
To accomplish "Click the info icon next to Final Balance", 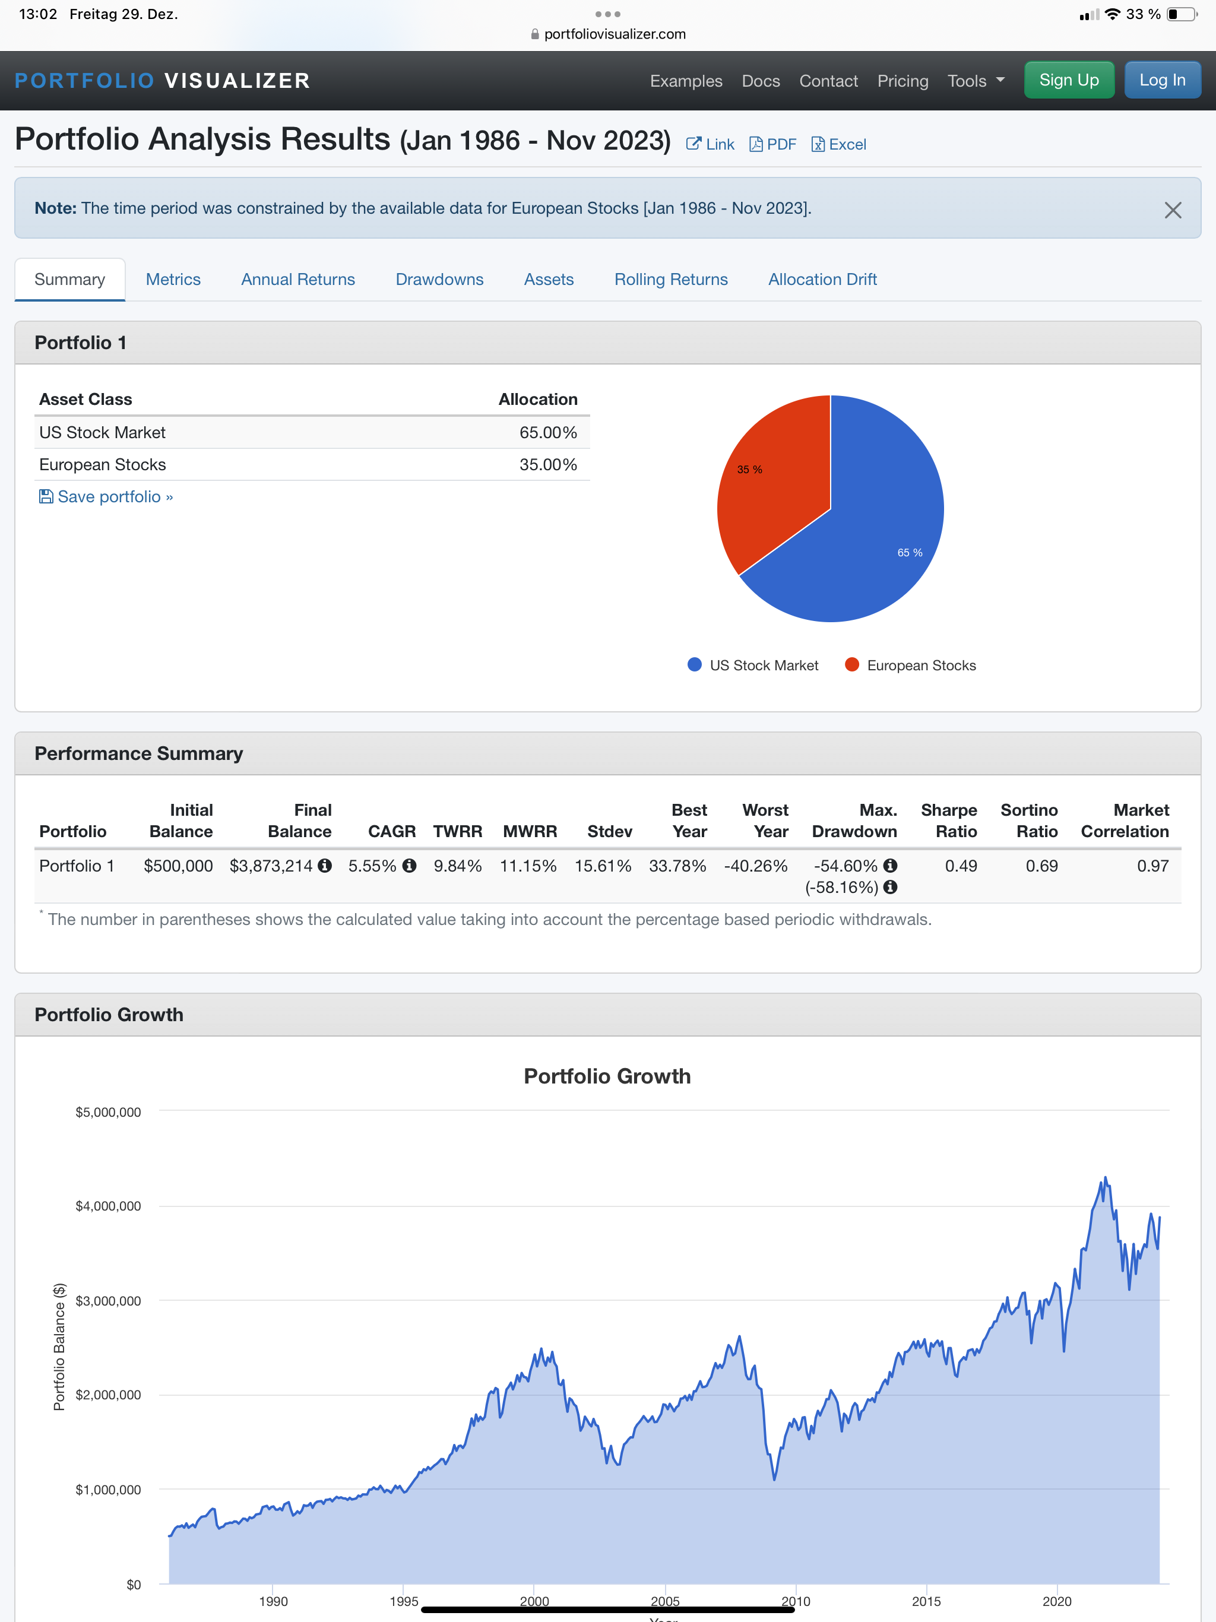I will (325, 865).
